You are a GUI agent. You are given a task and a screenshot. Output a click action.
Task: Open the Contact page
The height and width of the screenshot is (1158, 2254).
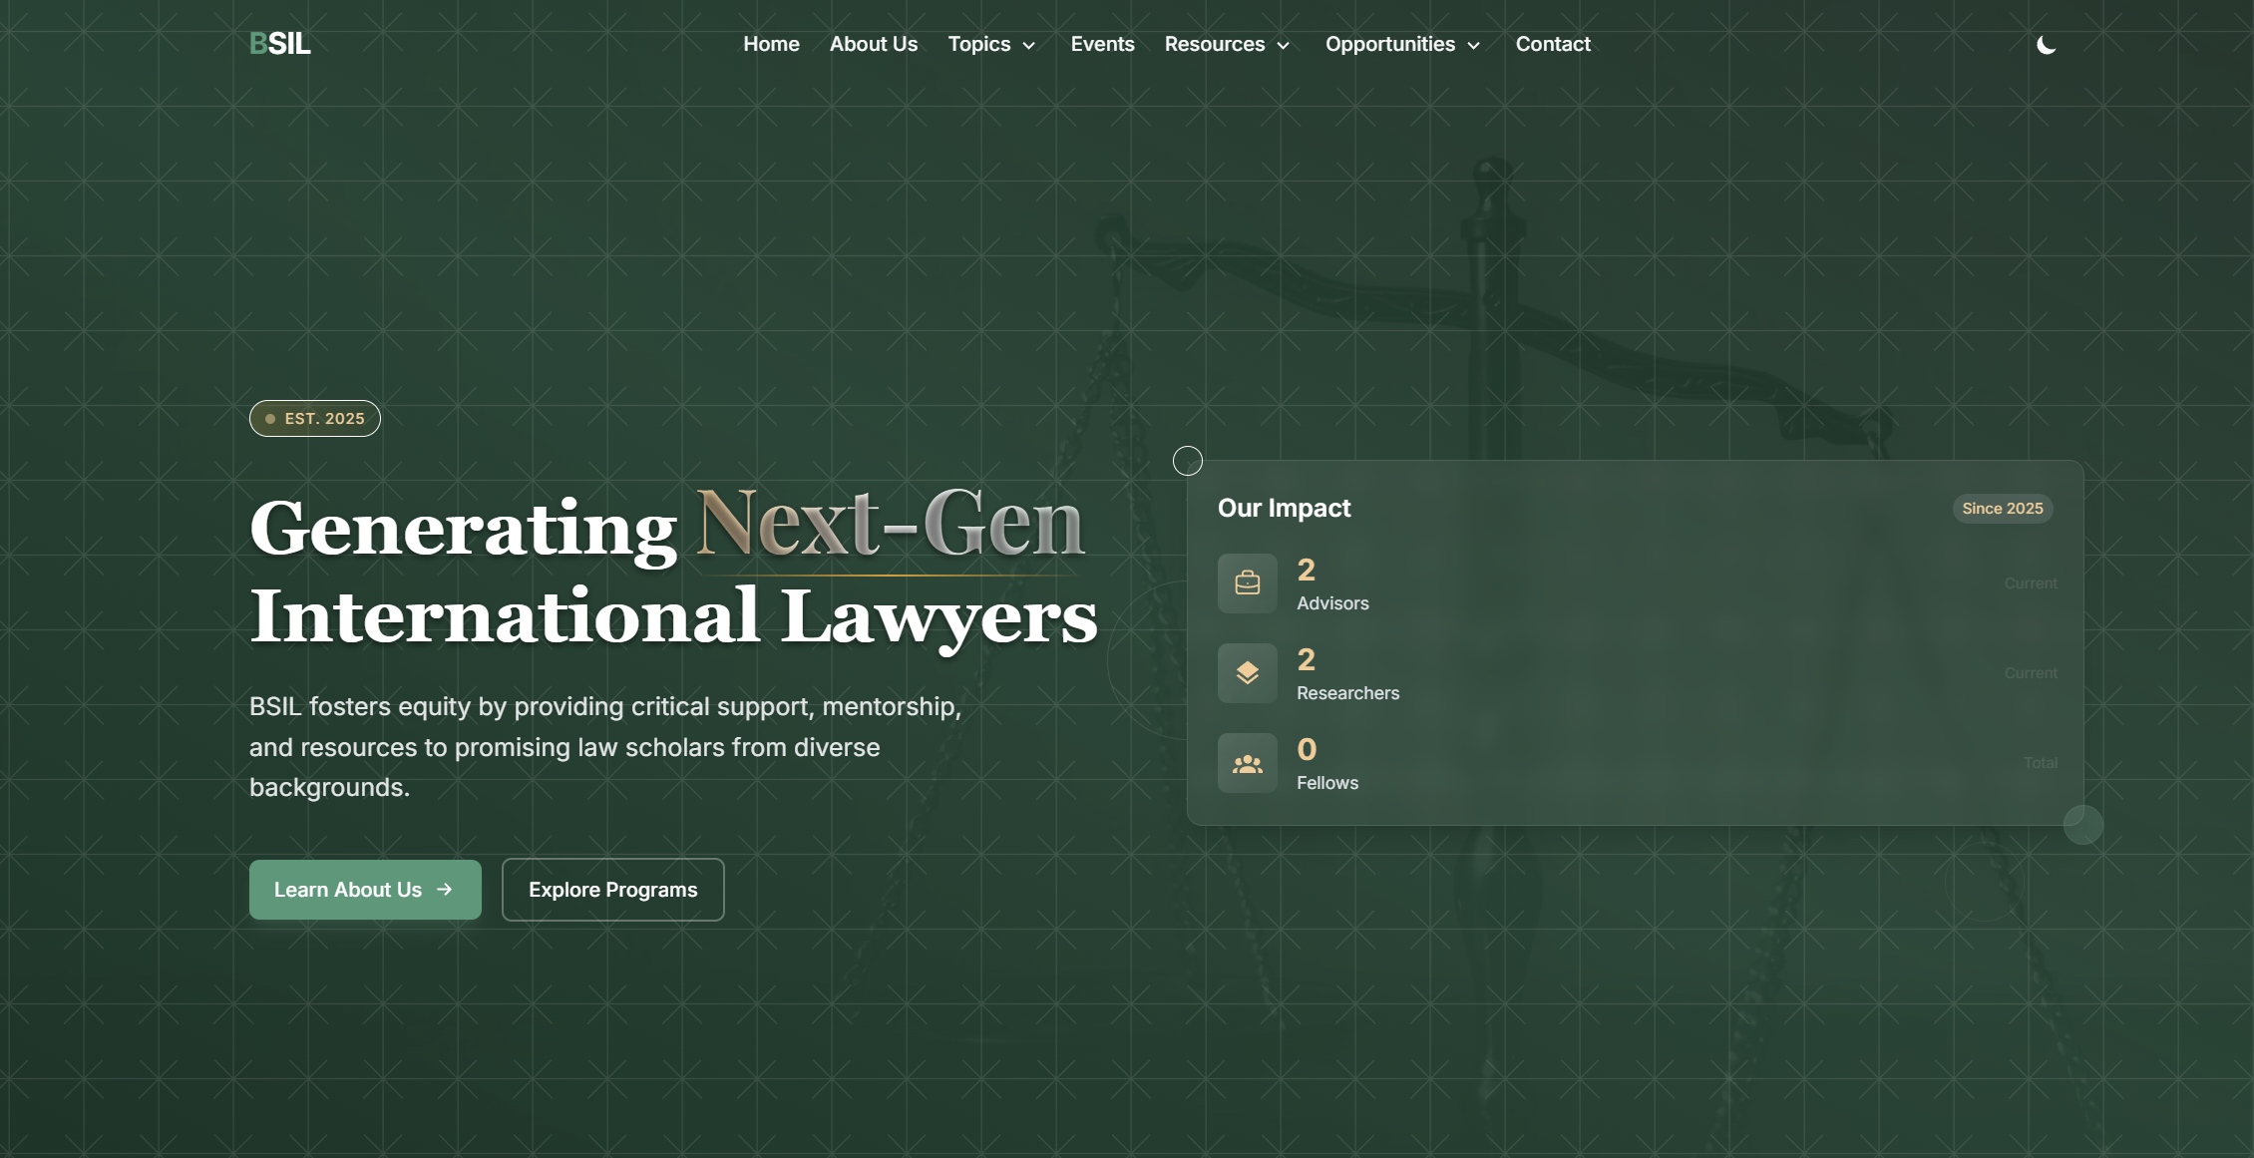(x=1552, y=44)
